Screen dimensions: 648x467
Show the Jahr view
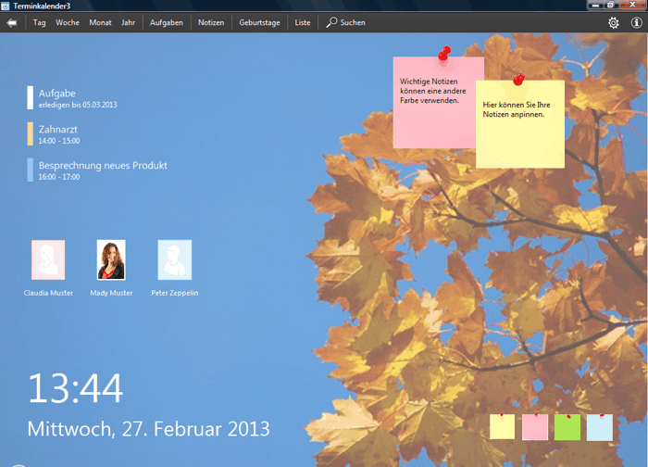pyautogui.click(x=128, y=22)
